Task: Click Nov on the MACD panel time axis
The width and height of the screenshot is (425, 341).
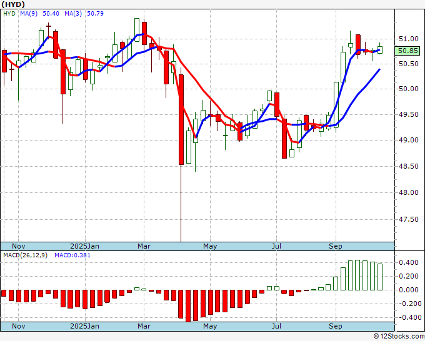Action: coord(18,326)
